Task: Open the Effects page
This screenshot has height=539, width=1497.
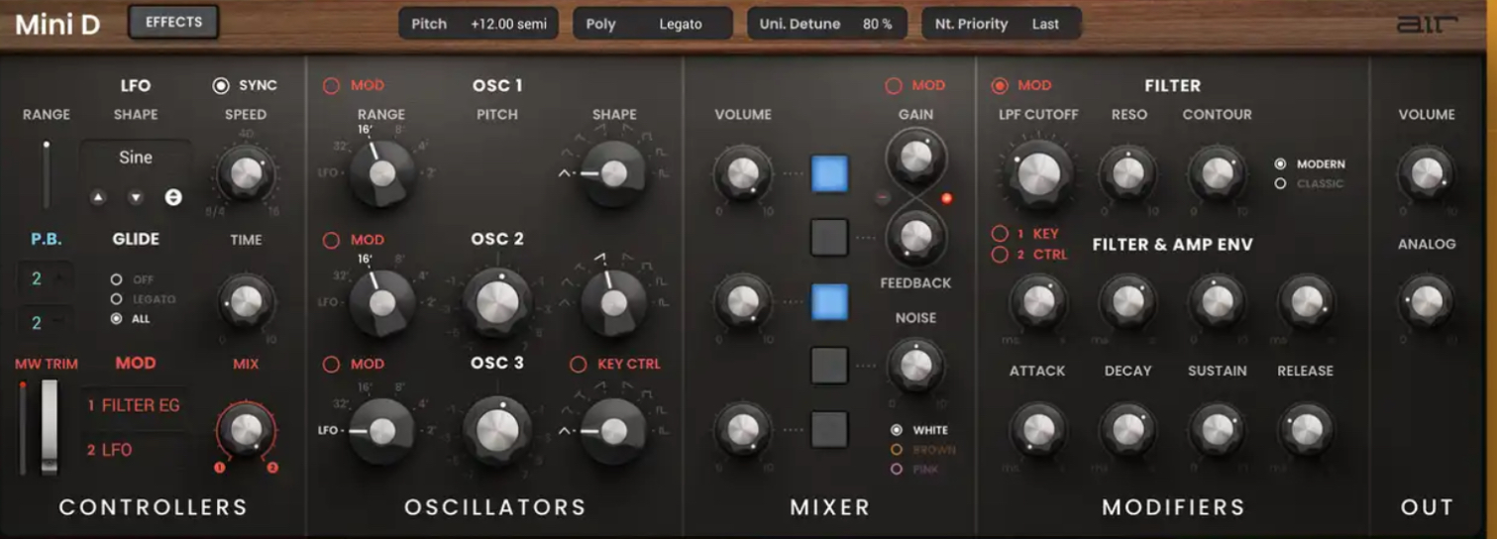Action: (173, 22)
